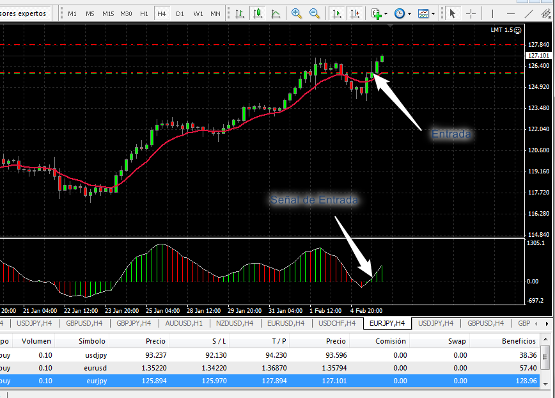This screenshot has height=398, width=555.
Task: Expand the periods dropdown arrow
Action: point(409,14)
